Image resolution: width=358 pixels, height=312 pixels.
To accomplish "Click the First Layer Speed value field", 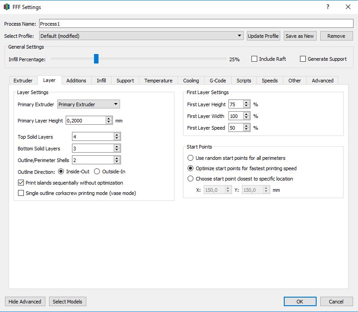I will click(236, 127).
